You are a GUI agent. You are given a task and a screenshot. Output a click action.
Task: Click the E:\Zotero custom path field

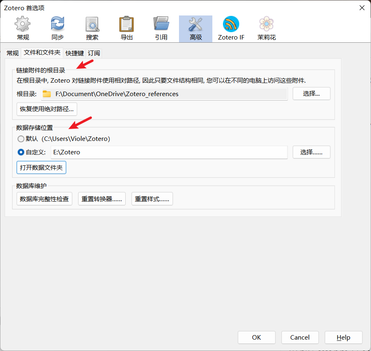pyautogui.click(x=169, y=152)
